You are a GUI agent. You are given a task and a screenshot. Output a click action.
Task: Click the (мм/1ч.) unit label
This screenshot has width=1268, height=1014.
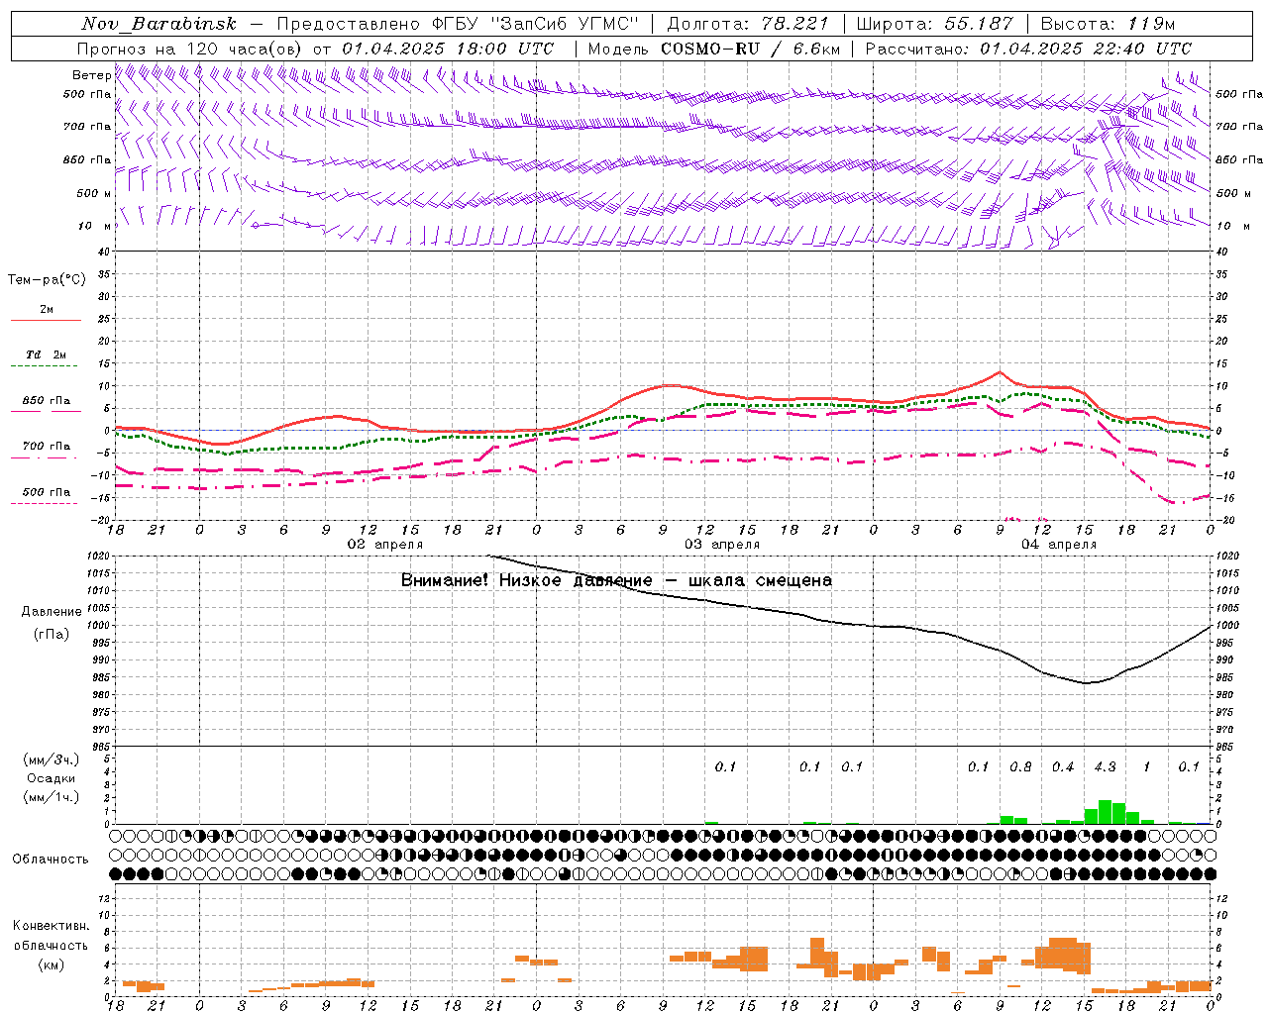(x=52, y=797)
